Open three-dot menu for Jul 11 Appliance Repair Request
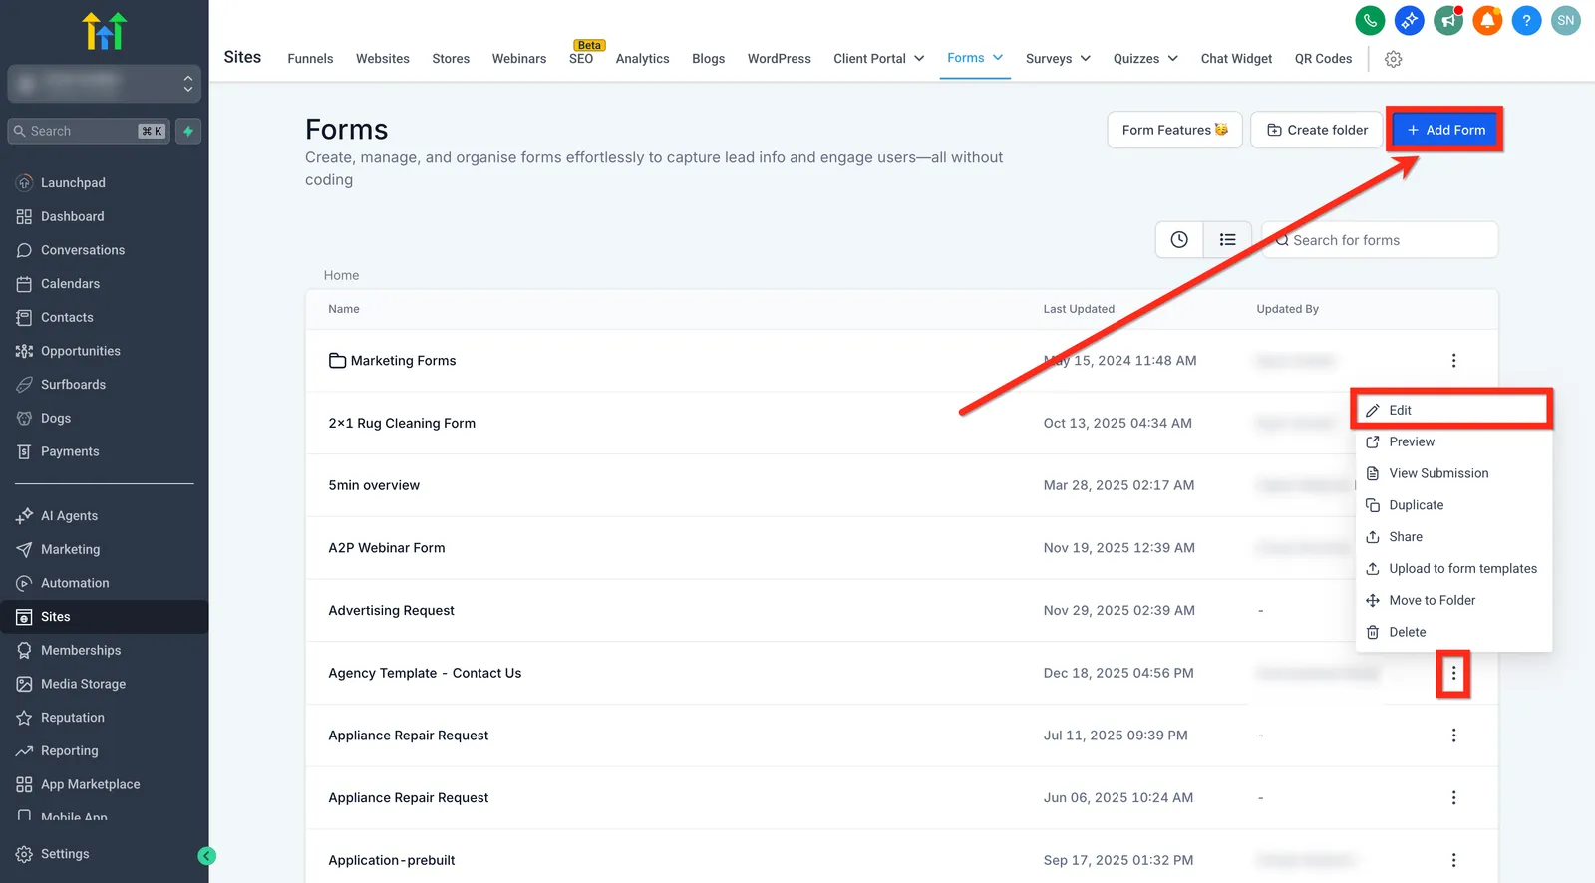 1453,736
